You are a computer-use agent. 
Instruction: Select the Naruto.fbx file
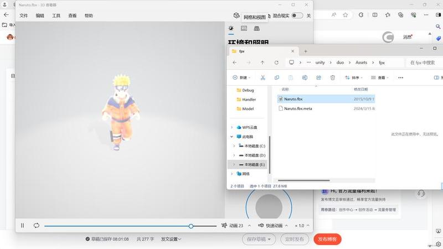click(326, 99)
